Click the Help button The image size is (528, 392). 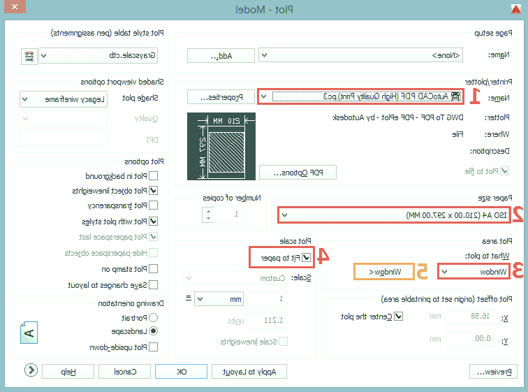coord(68,372)
